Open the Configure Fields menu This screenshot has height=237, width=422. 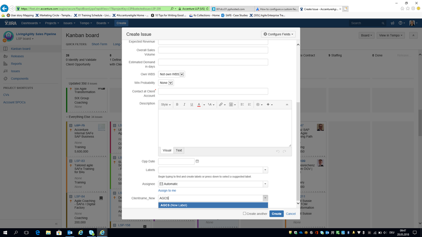pyautogui.click(x=278, y=34)
